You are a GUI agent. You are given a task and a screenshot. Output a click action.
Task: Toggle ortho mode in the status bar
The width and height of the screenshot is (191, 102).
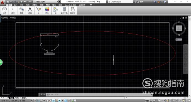tap(41, 101)
